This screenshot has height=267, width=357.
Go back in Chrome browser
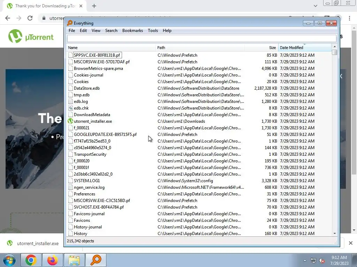point(8,18)
